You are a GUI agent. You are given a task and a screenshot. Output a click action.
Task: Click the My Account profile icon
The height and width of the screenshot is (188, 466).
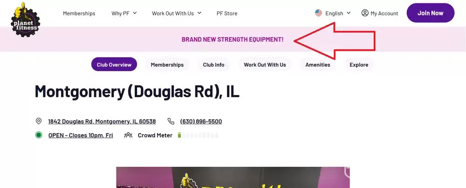(365, 13)
